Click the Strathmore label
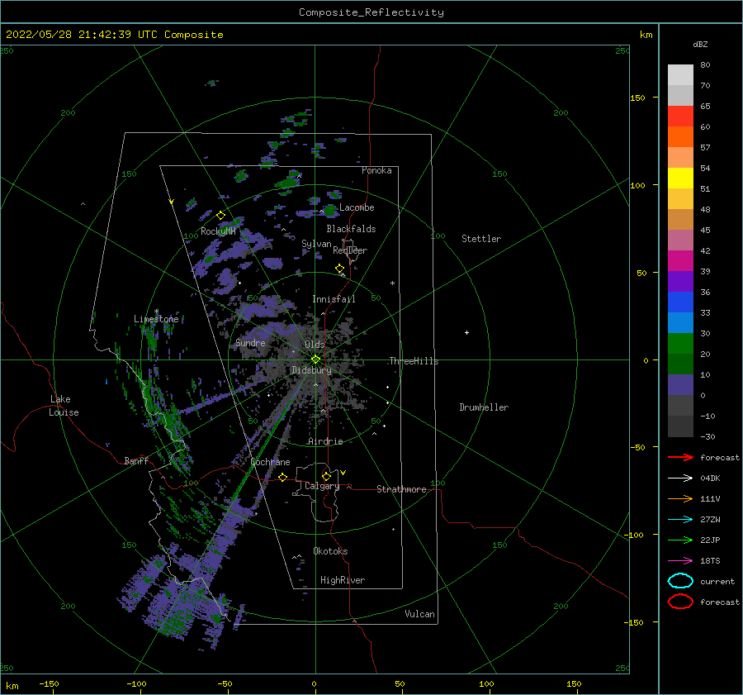This screenshot has width=743, height=695. click(401, 489)
